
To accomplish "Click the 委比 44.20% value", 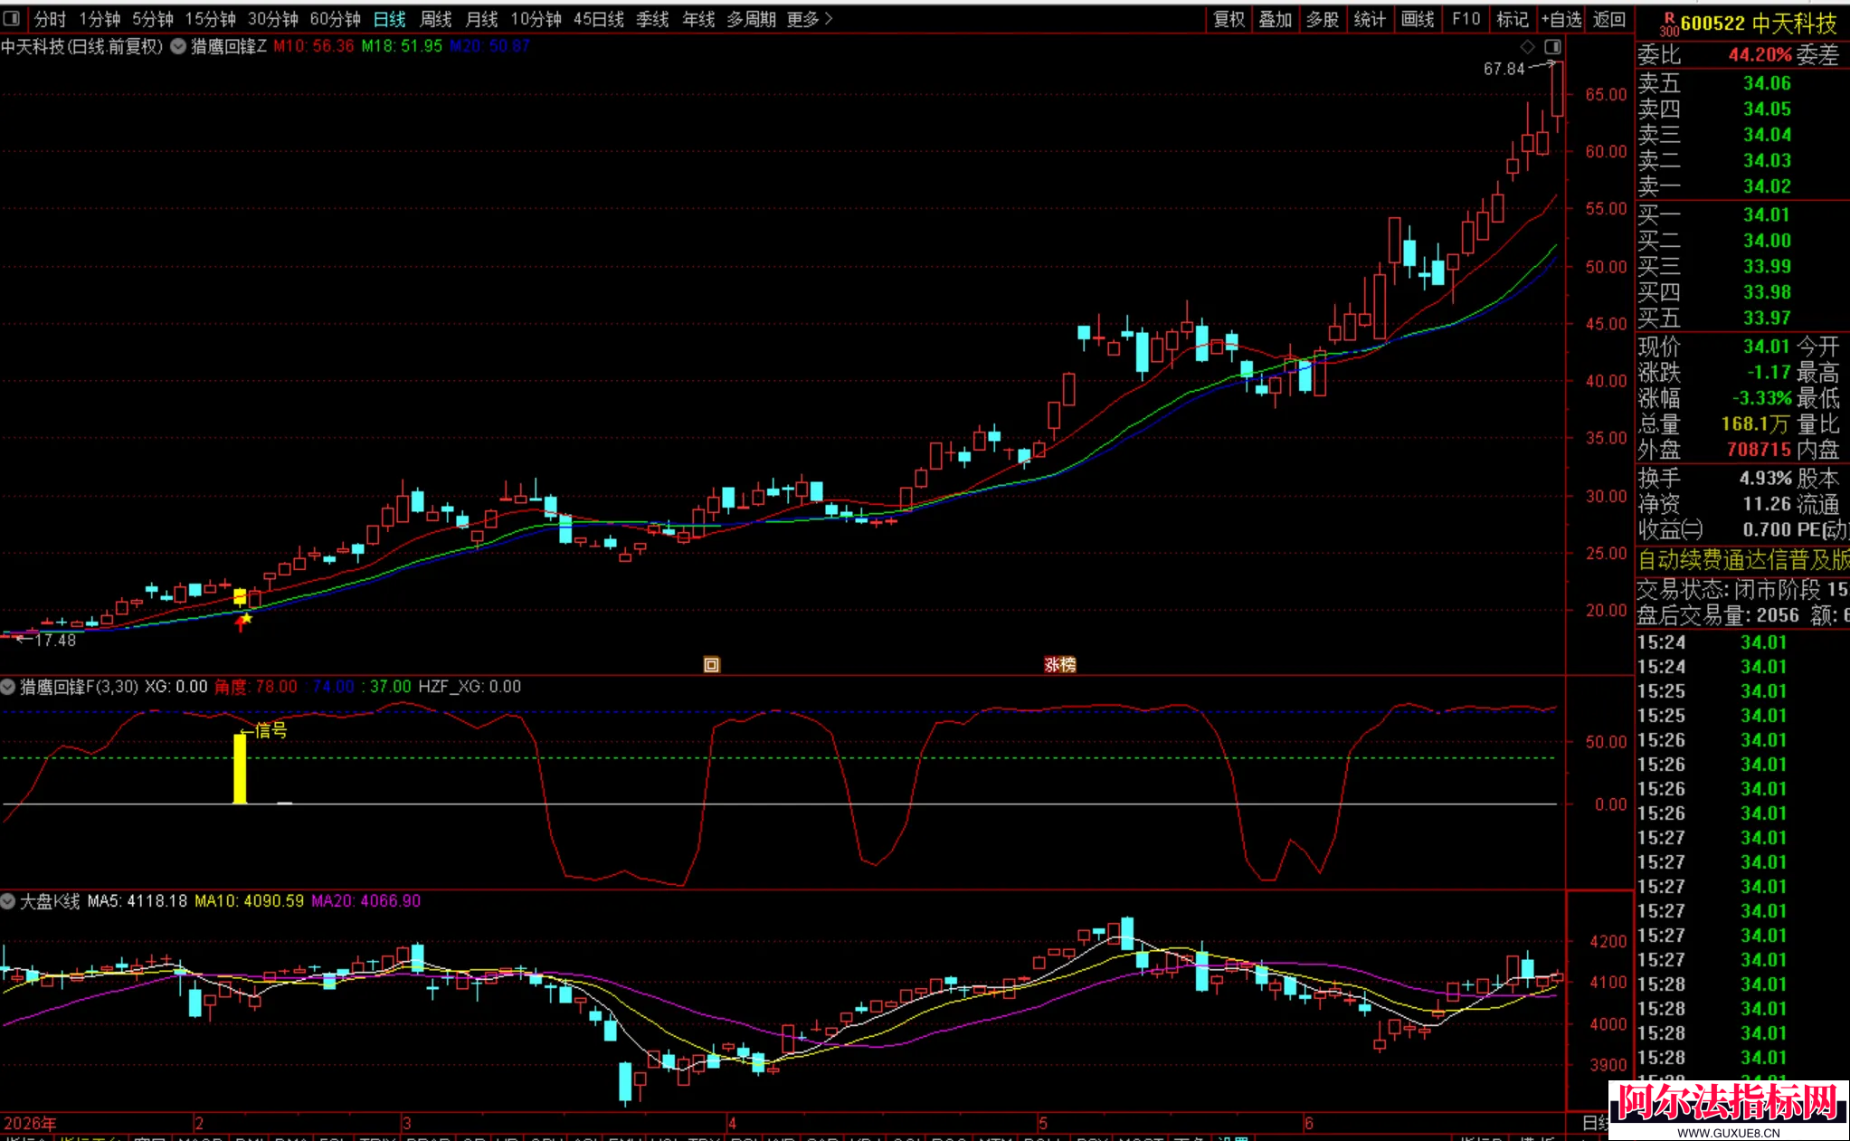I will [x=1760, y=55].
